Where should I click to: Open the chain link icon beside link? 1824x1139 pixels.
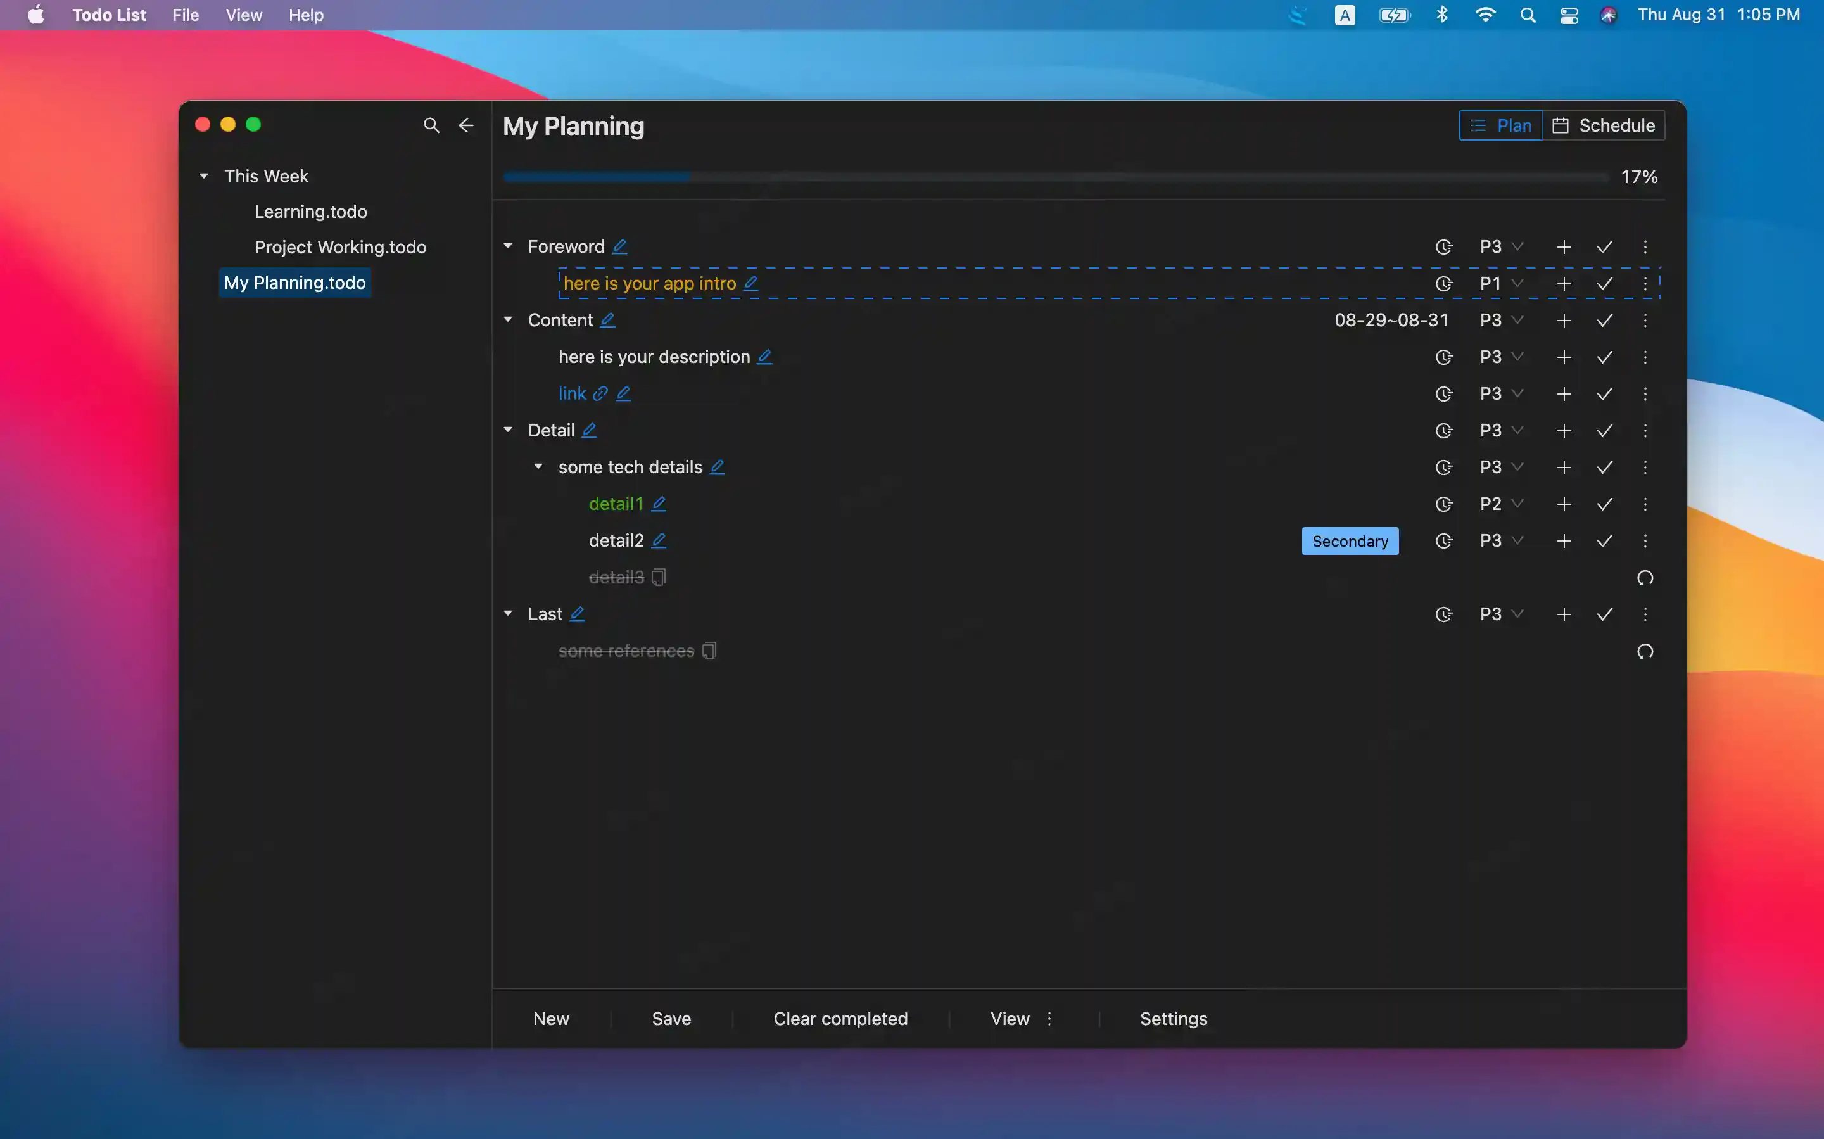tap(600, 393)
